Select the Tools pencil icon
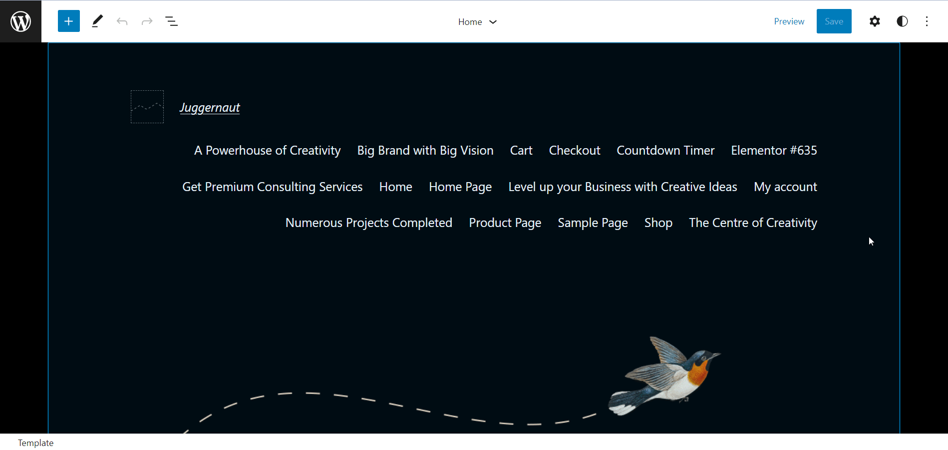This screenshot has height=450, width=948. (97, 21)
